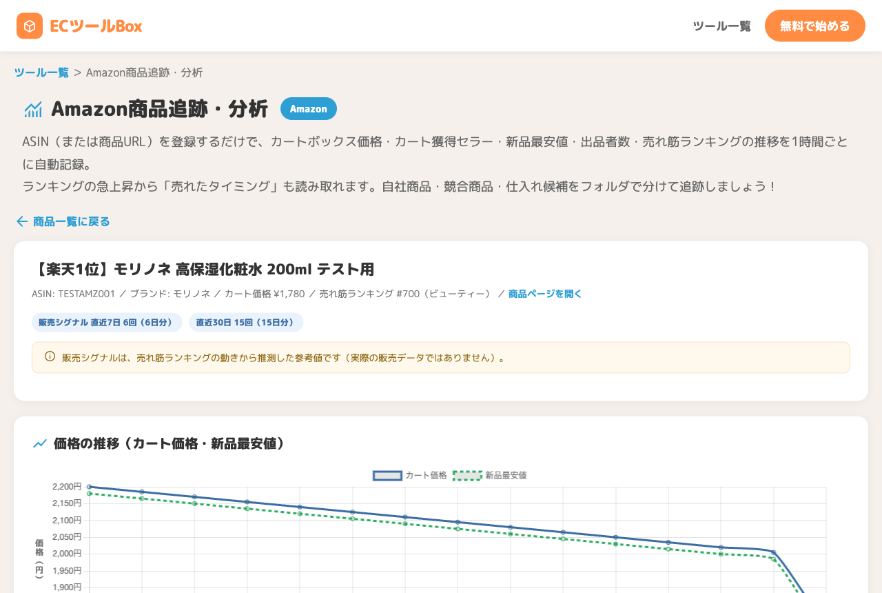Click the 2,000円 axis label
882x593 pixels.
click(x=67, y=553)
